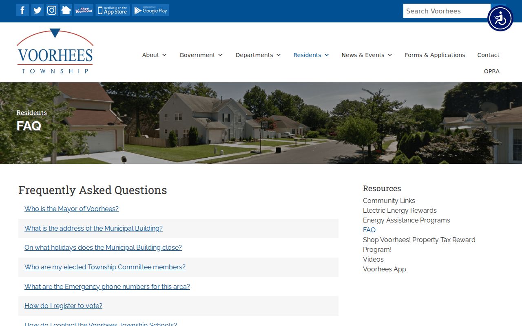Go to Electric Energy Rewards resource
Image resolution: width=522 pixels, height=326 pixels.
point(400,210)
